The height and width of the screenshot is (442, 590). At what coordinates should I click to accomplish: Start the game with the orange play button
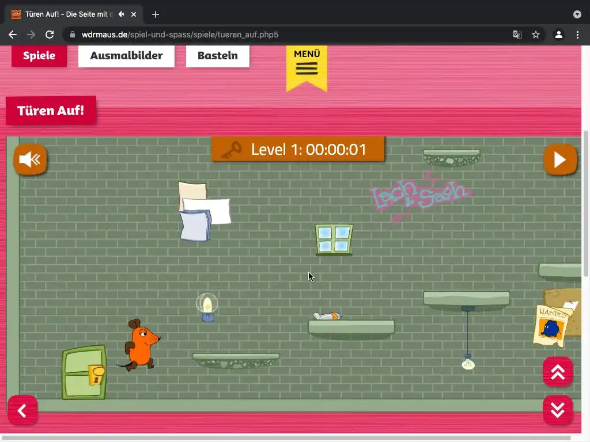tap(560, 159)
